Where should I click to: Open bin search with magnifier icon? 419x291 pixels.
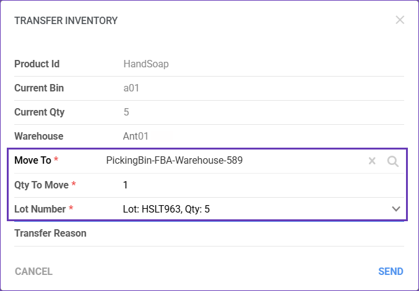(x=392, y=161)
